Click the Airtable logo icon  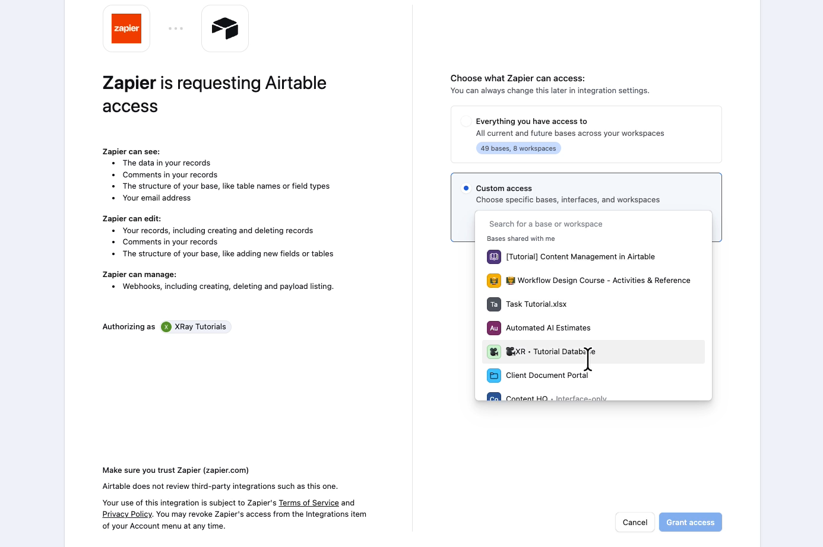click(225, 28)
